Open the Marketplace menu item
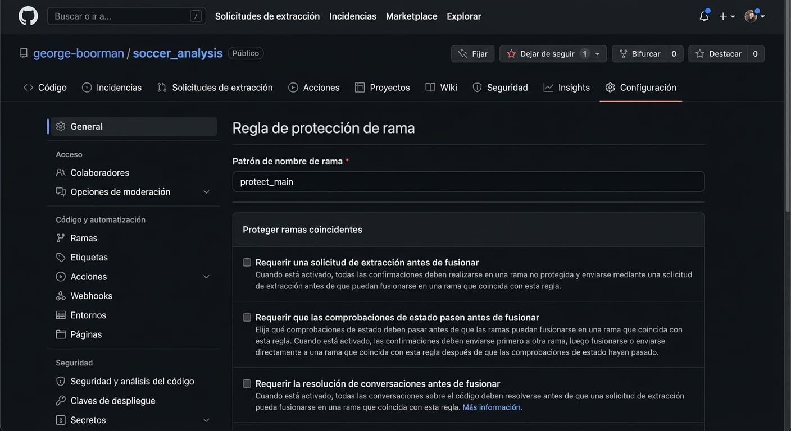791x431 pixels. point(411,15)
